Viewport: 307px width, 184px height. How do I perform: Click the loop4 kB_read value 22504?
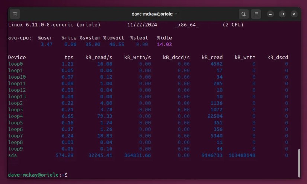215,116
